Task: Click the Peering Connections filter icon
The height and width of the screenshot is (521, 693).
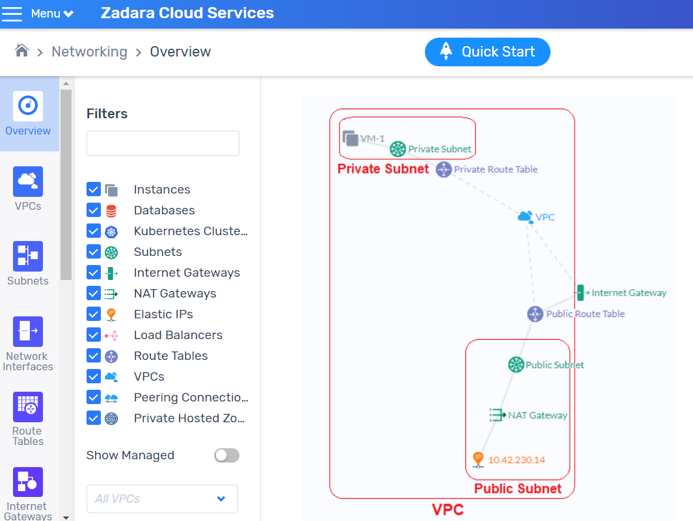Action: click(111, 398)
